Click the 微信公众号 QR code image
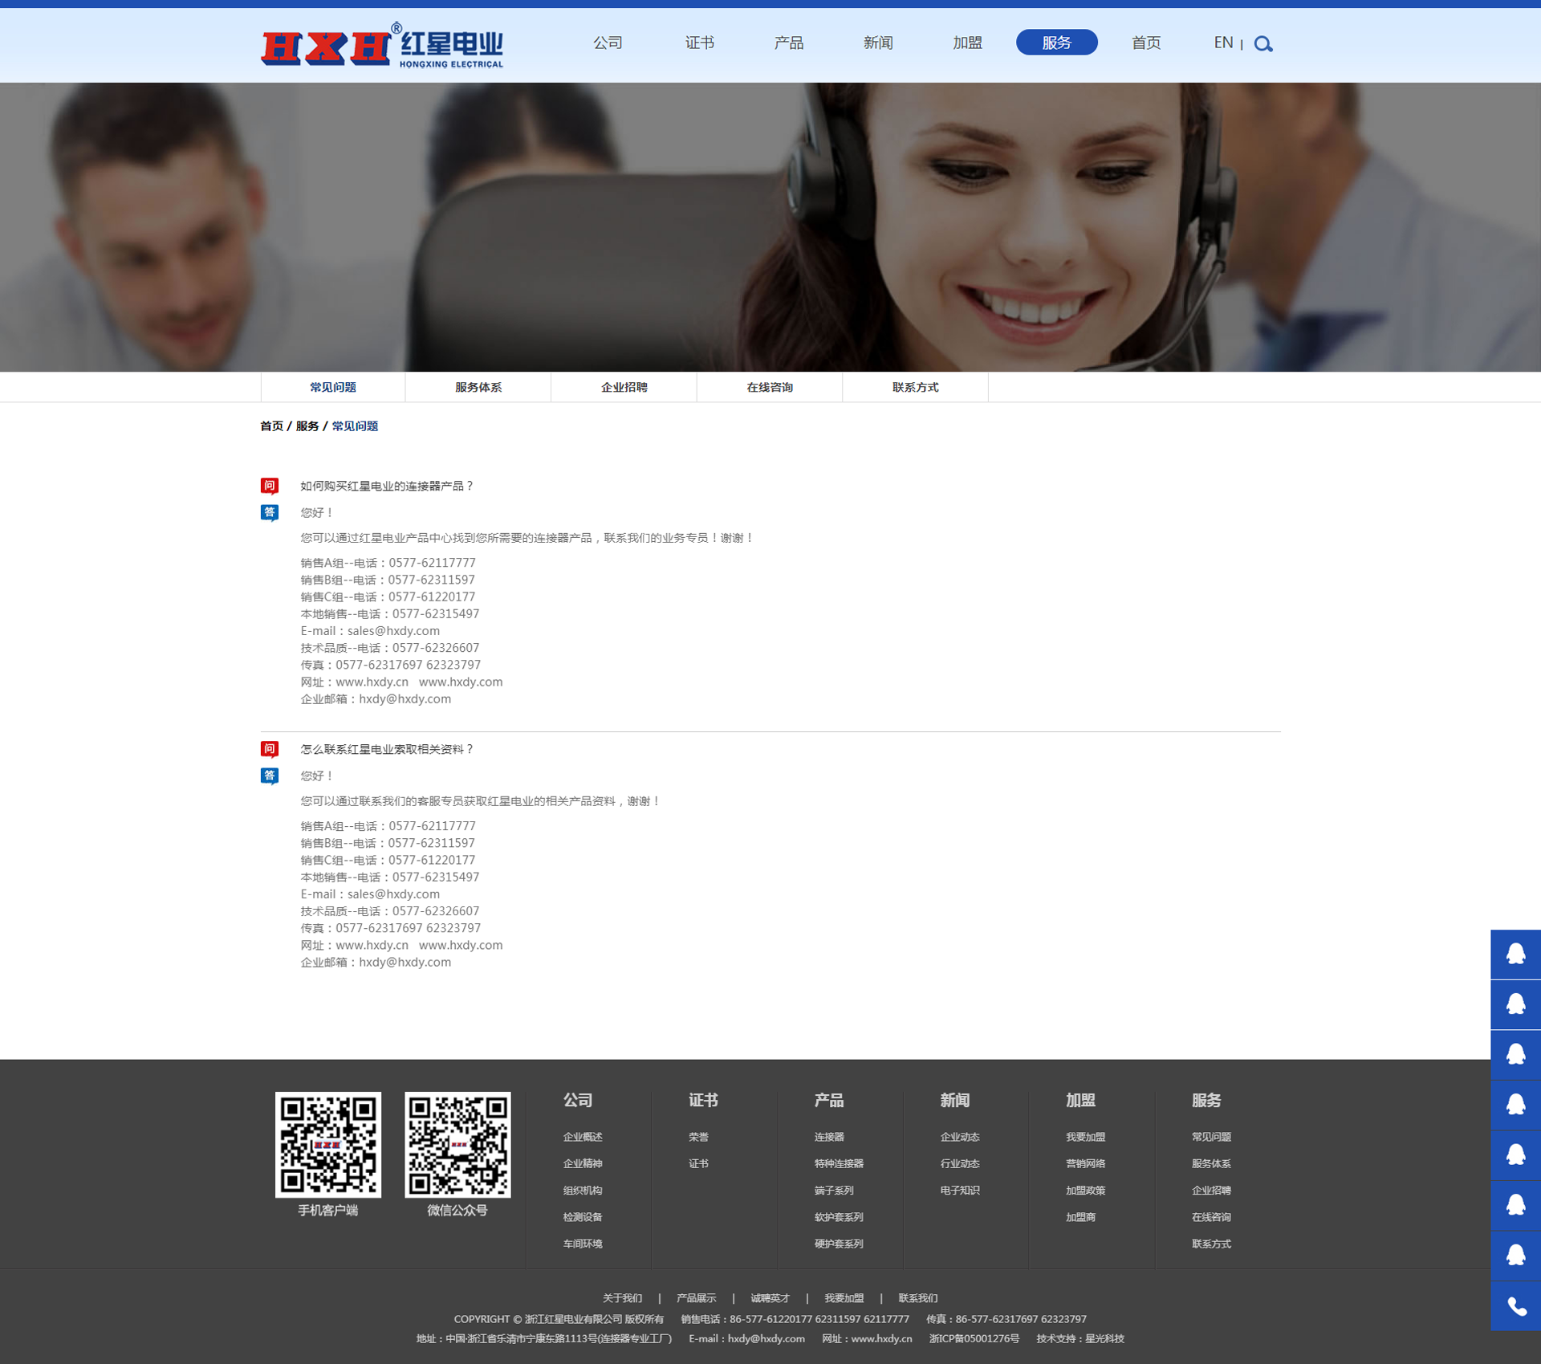This screenshot has height=1364, width=1541. click(x=457, y=1145)
